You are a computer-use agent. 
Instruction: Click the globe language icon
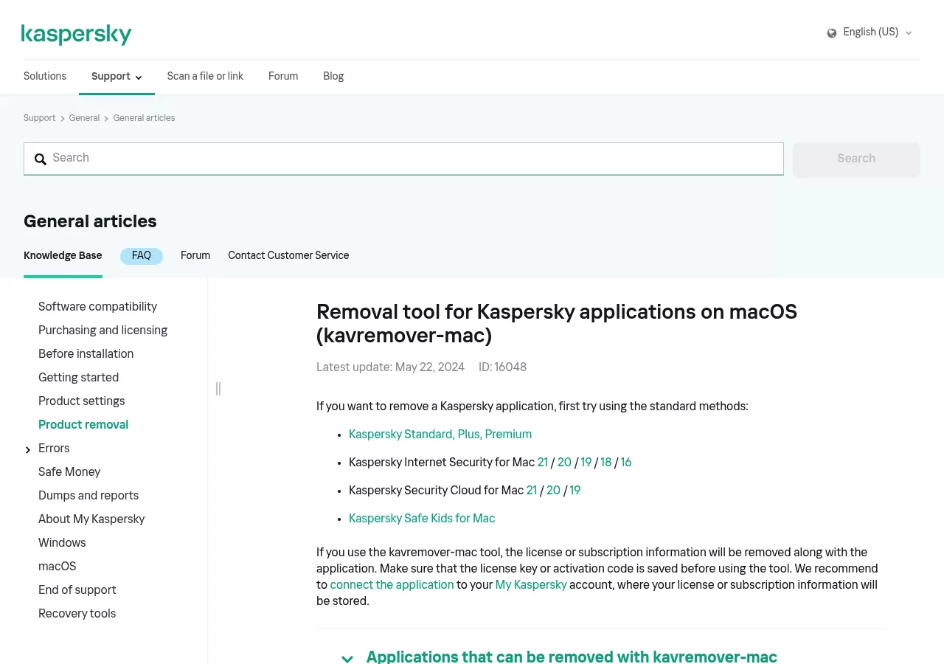click(832, 33)
